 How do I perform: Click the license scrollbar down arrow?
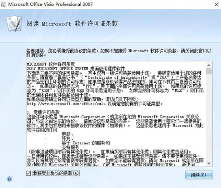(x=209, y=163)
